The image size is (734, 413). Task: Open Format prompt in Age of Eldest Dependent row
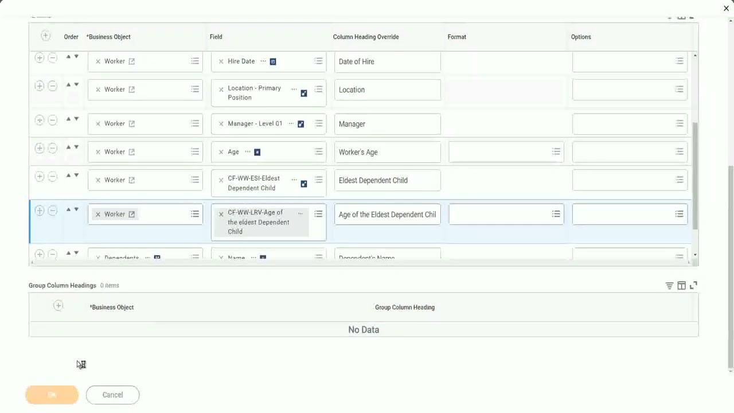coord(556,214)
